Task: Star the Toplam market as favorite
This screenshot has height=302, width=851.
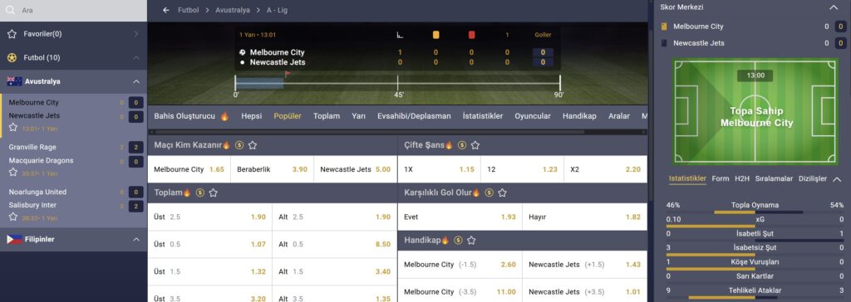Action: [x=214, y=192]
